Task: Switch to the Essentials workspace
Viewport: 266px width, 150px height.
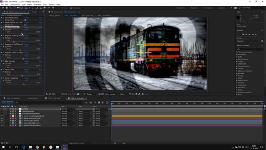Action: coord(181,8)
